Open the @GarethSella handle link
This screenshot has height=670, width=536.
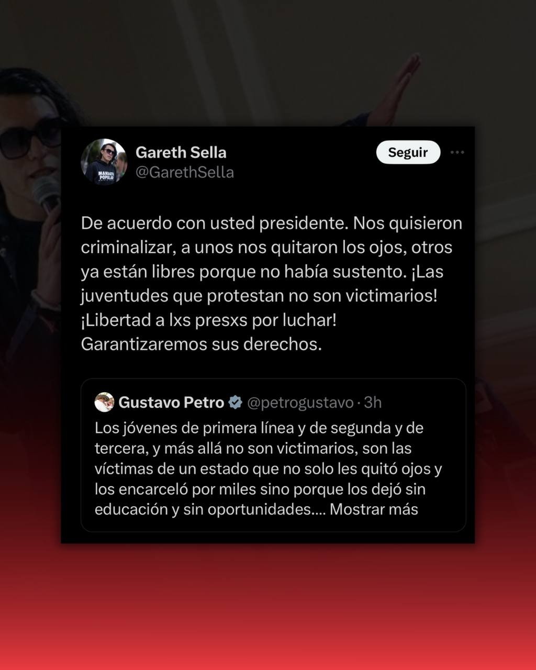click(x=185, y=172)
